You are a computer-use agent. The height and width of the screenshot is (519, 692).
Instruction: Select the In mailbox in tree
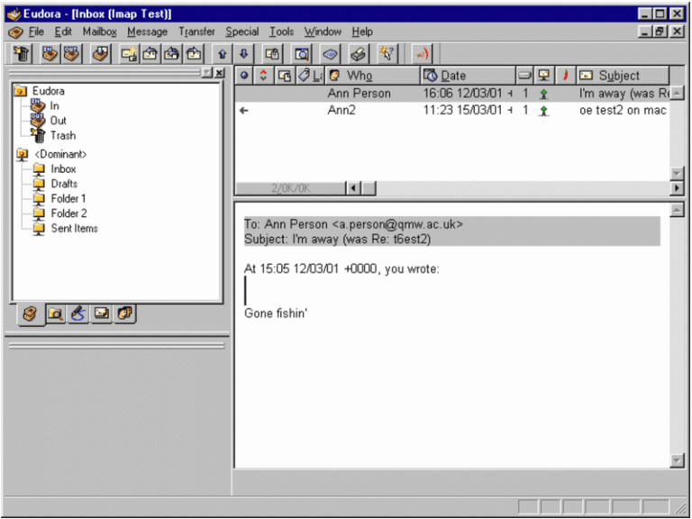pos(54,106)
